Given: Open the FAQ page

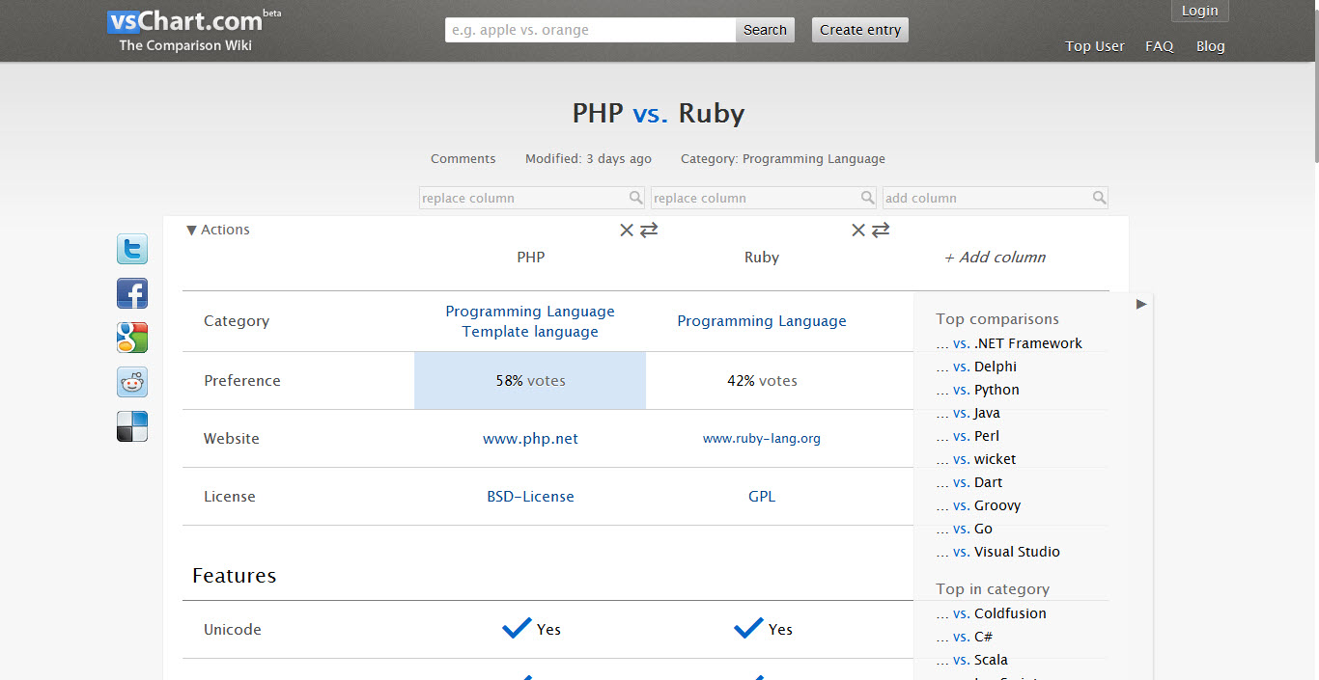Looking at the screenshot, I should [x=1160, y=46].
